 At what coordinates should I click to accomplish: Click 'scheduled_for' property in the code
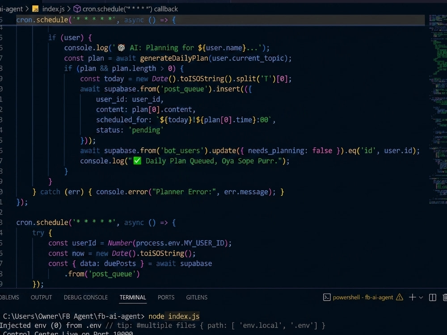[x=122, y=120]
